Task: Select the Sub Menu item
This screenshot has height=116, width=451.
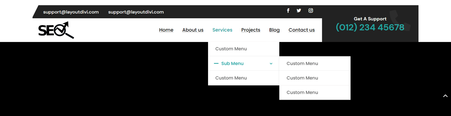Action: (232, 64)
